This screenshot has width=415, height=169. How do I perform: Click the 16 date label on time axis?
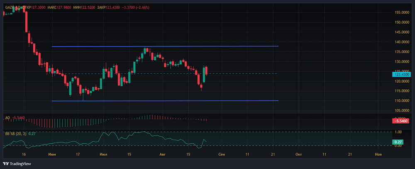pos(24,154)
